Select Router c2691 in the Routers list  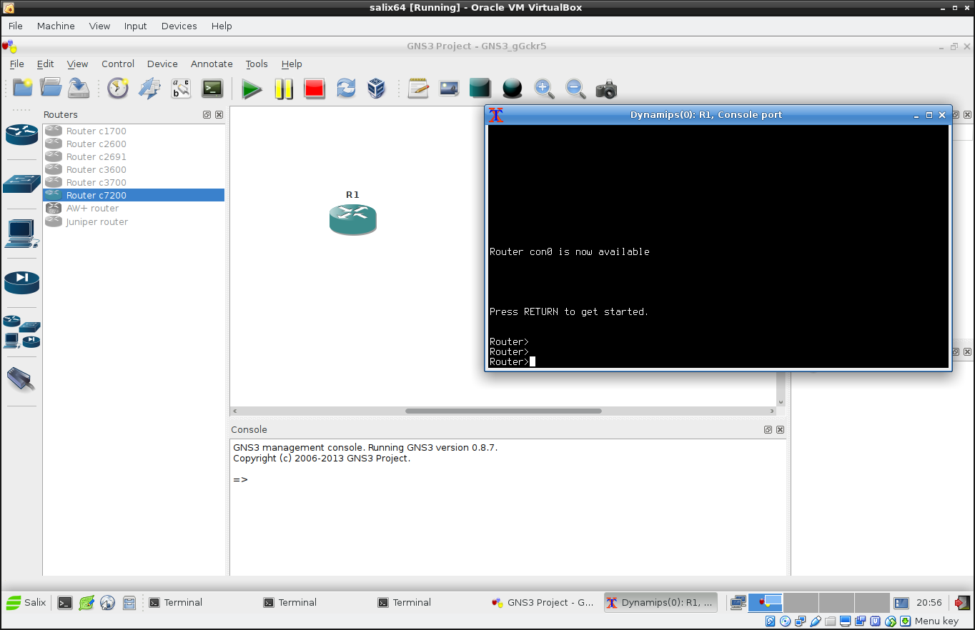pos(134,156)
